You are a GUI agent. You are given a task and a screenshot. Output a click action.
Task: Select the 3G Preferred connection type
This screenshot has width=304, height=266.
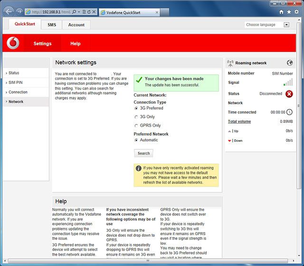coord(136,108)
